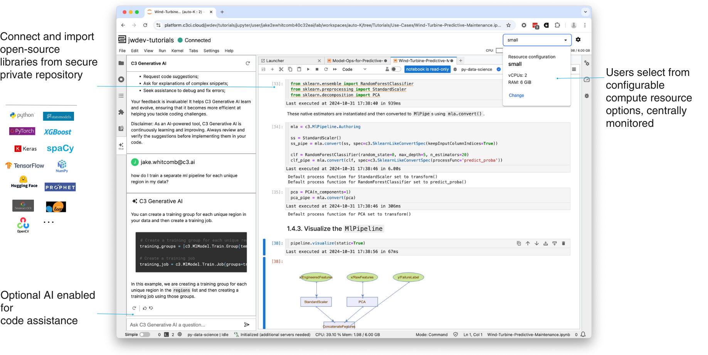Paste cell from clipboard
Viewport: 708px width, 355px height.
(x=299, y=69)
